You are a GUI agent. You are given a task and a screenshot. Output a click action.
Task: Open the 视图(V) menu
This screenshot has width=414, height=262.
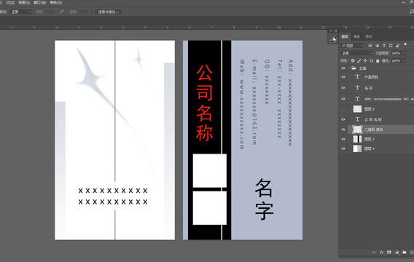point(25,3)
